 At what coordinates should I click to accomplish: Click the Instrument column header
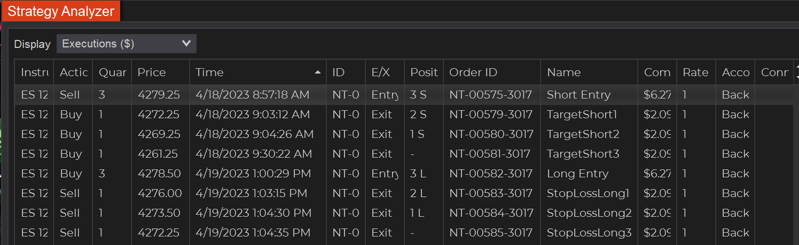34,72
